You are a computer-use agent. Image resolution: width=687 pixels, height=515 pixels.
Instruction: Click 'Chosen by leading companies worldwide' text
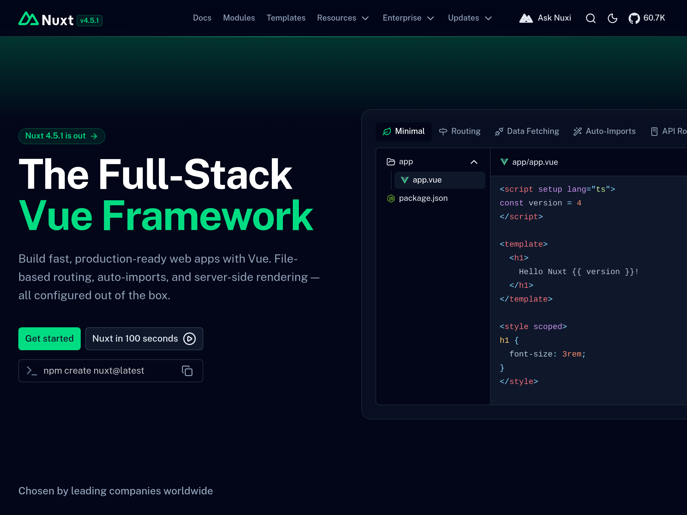pyautogui.click(x=116, y=491)
